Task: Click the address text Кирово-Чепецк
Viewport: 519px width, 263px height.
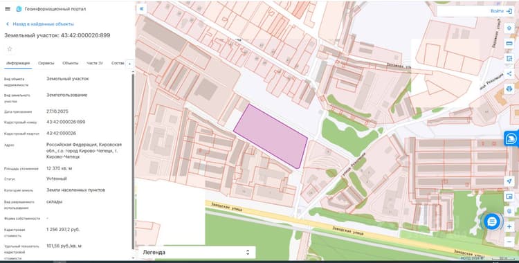Action: [60, 157]
